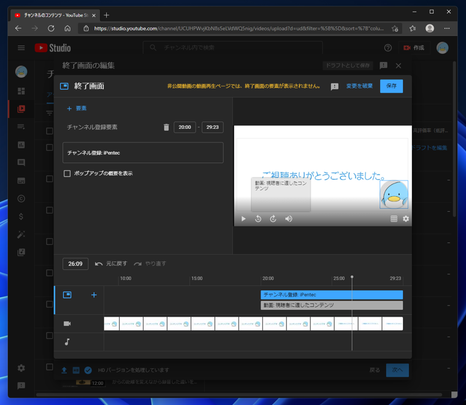This screenshot has height=405, width=466.
Task: Open Subtitles icon in the left sidebar
Action: pos(21,180)
